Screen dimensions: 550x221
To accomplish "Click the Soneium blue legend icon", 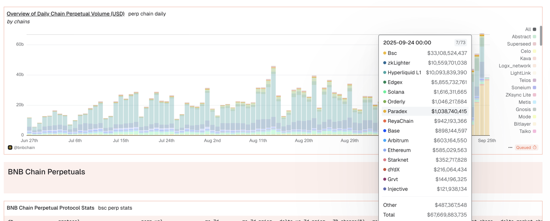I will [534, 87].
